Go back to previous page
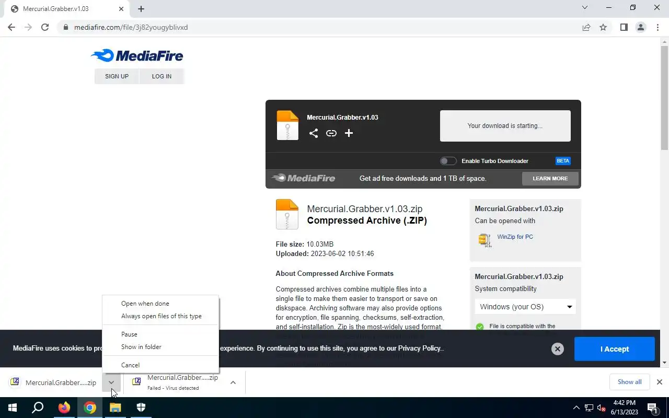The width and height of the screenshot is (669, 418). tap(11, 27)
